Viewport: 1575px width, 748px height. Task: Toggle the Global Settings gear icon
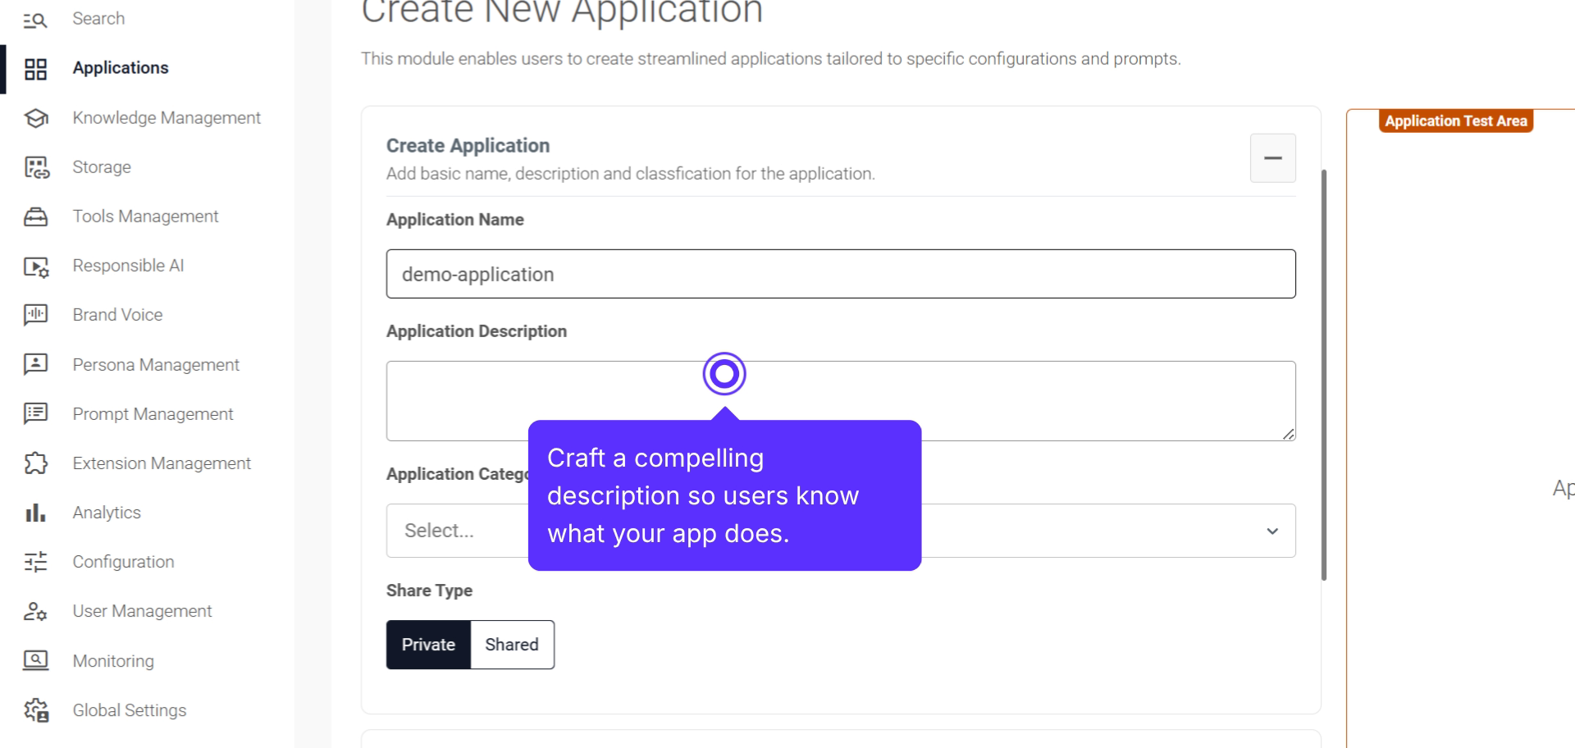[36, 710]
